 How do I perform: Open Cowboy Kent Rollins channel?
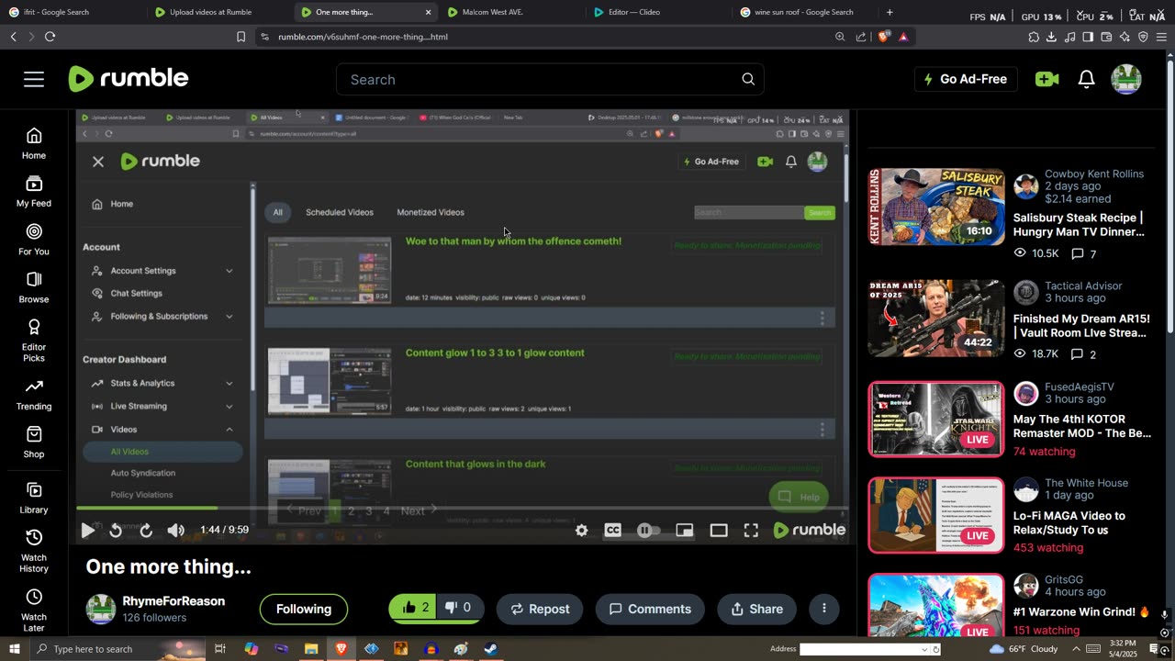pos(1094,174)
